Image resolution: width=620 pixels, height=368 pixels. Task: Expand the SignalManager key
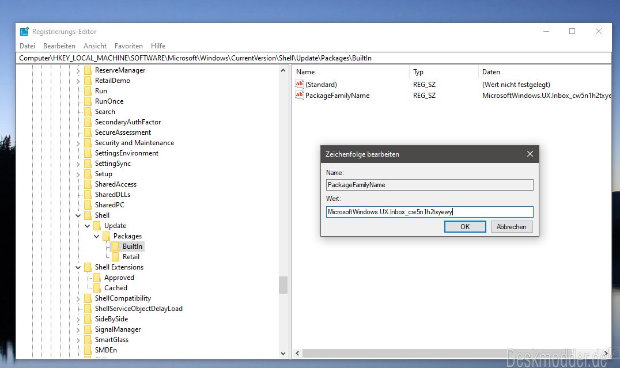point(78,329)
